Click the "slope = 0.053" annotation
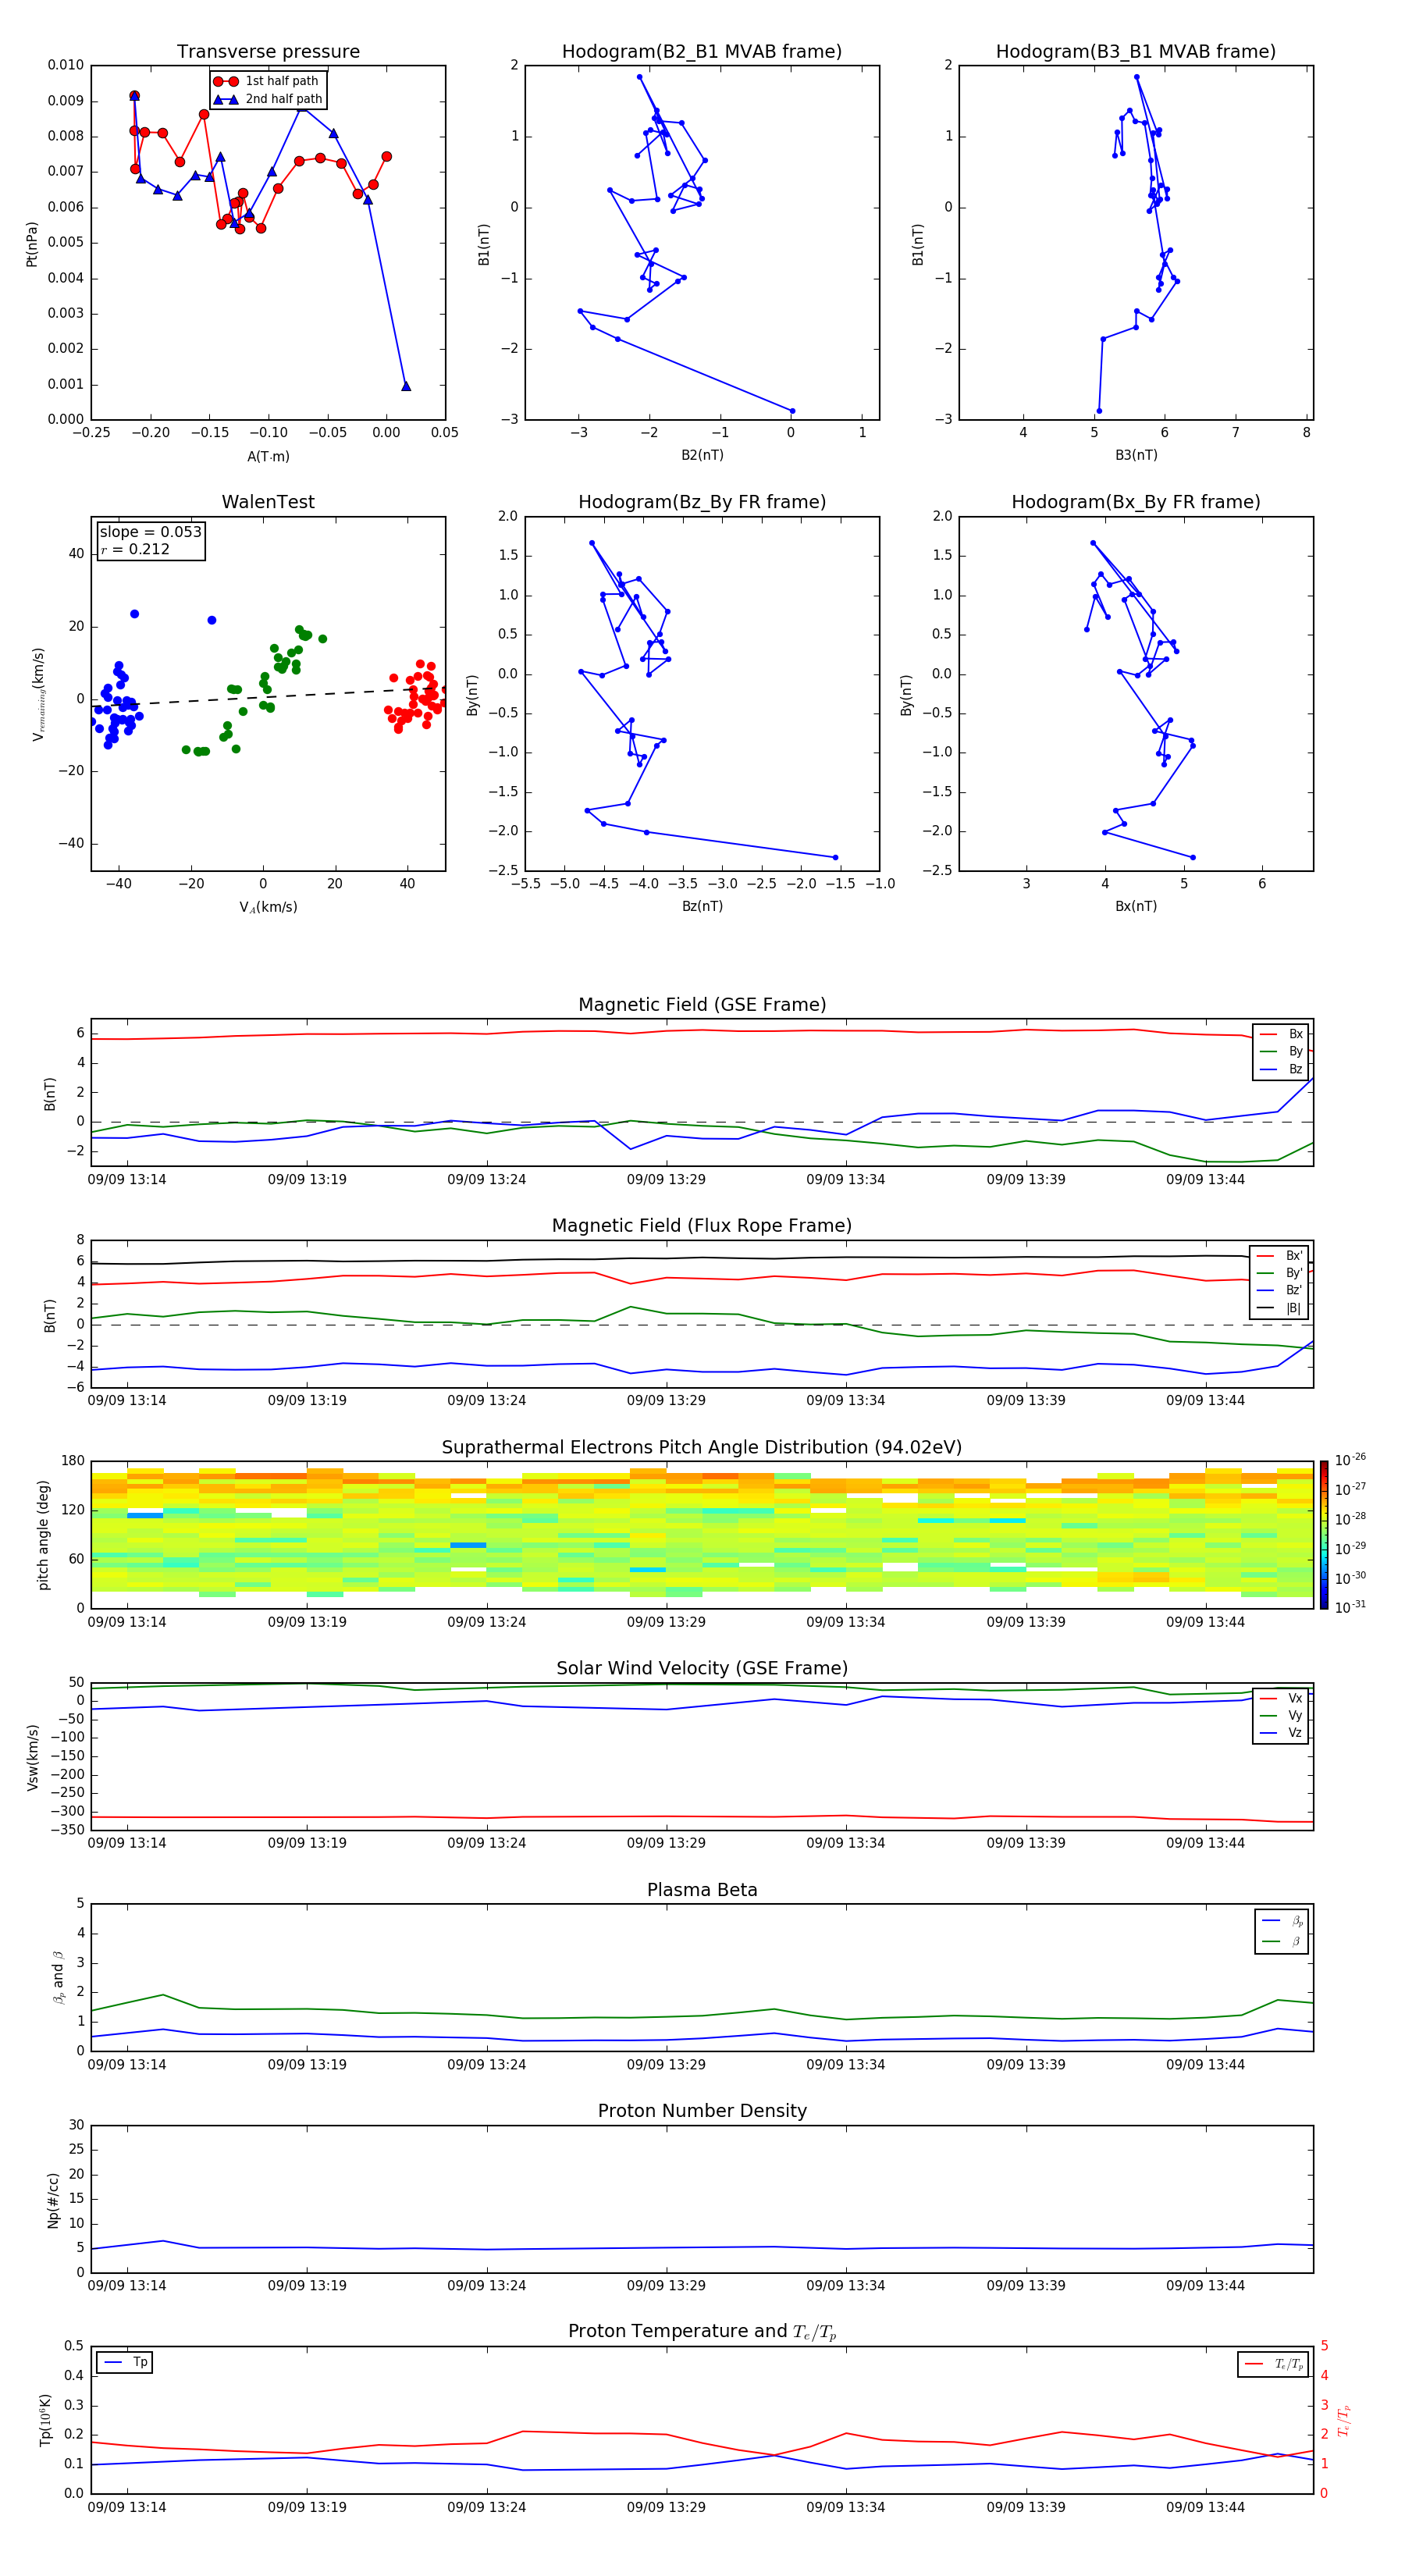The image size is (1405, 2576). click(x=150, y=532)
